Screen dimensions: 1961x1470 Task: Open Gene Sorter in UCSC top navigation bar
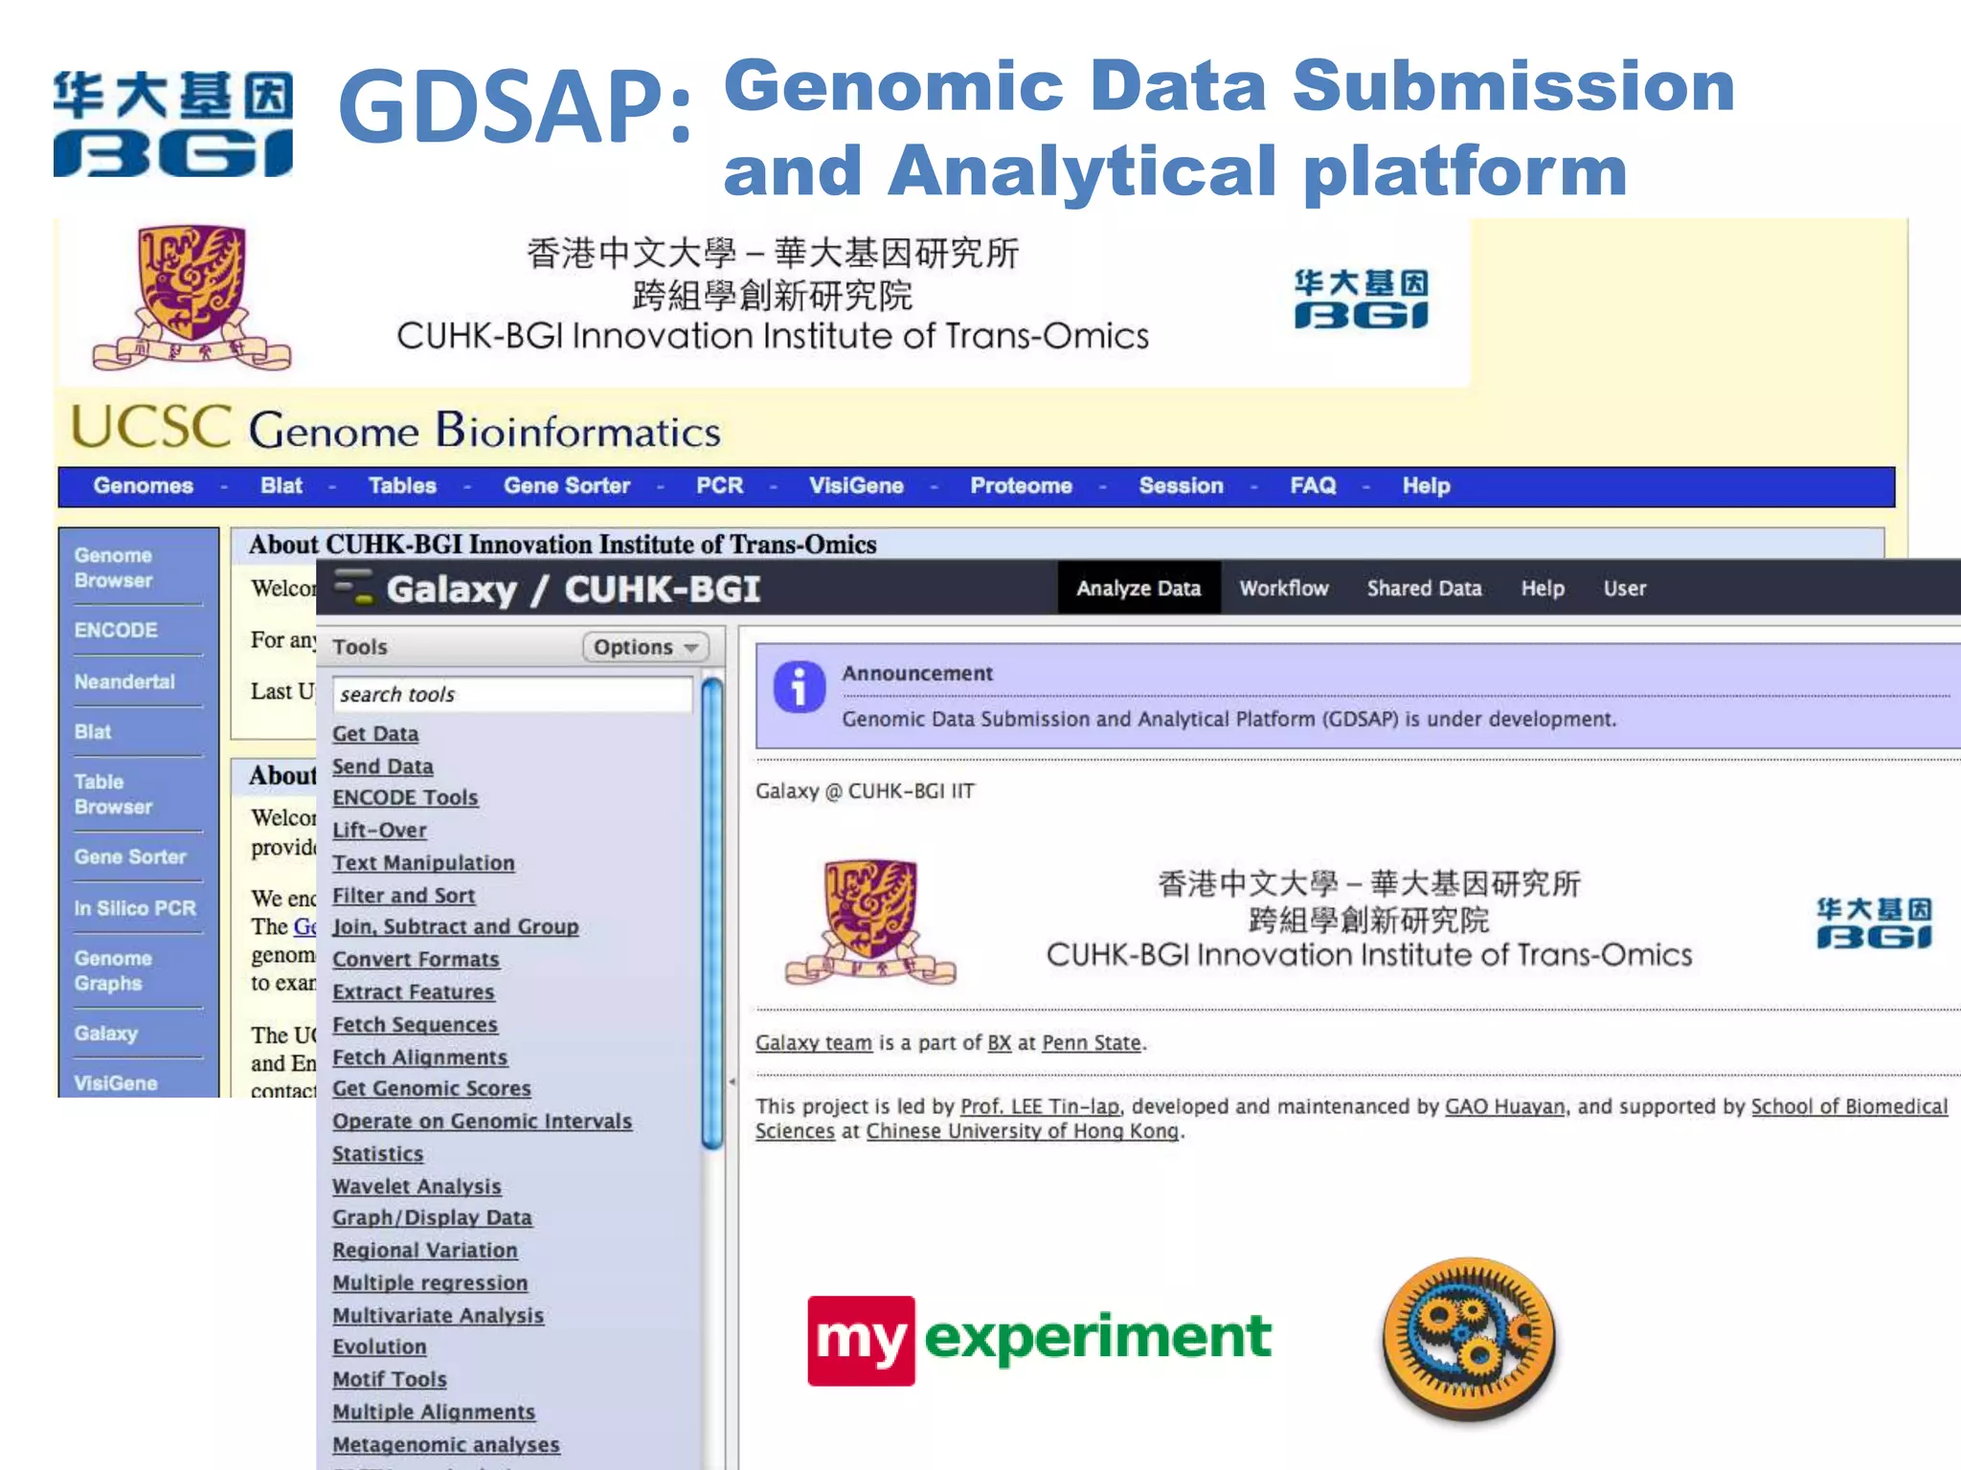pyautogui.click(x=567, y=486)
